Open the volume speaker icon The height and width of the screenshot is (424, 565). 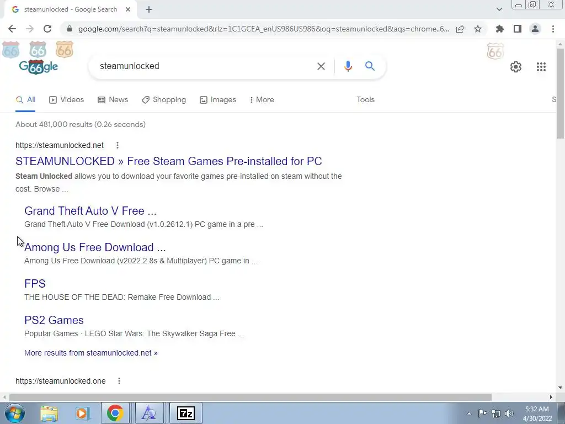click(x=509, y=414)
